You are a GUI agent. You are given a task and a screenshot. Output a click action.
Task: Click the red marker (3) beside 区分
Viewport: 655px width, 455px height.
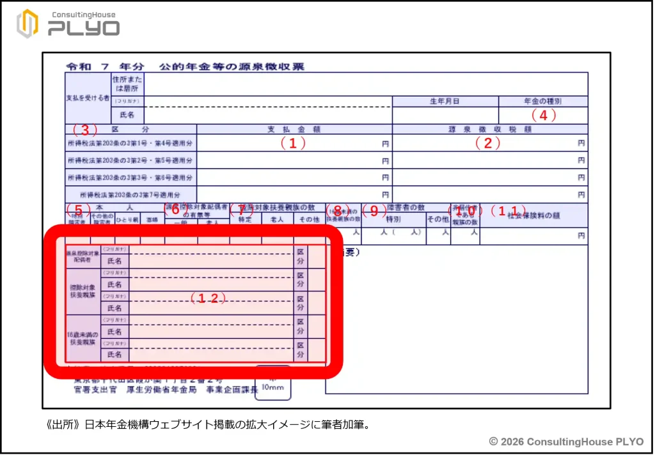(x=84, y=130)
